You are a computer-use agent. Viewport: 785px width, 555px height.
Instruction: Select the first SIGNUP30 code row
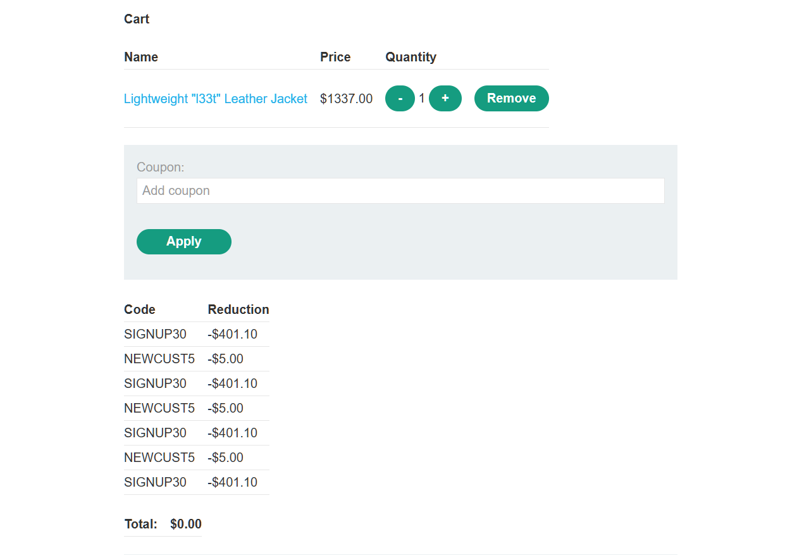155,334
